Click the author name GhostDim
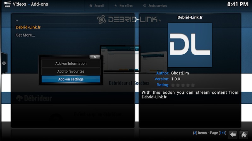The image size is (252, 141). coord(180,73)
